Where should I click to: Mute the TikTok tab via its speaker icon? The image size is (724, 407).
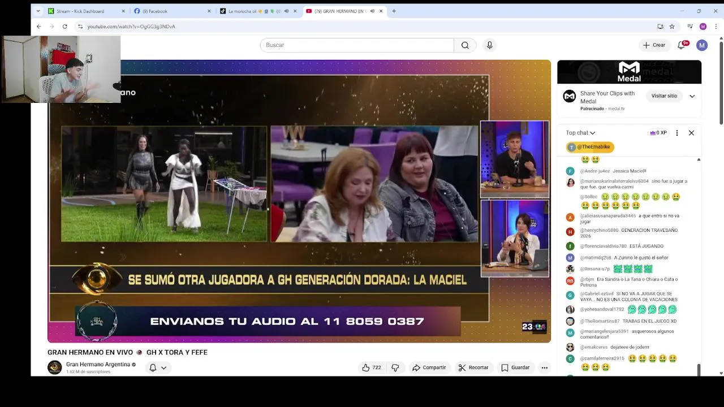pyautogui.click(x=286, y=11)
